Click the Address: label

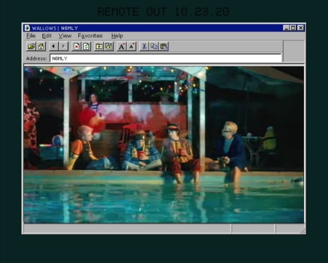pyautogui.click(x=36, y=59)
